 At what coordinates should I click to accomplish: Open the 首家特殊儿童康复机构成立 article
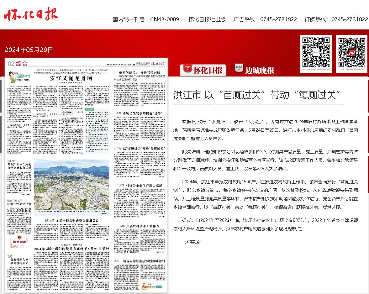[x=19, y=261]
